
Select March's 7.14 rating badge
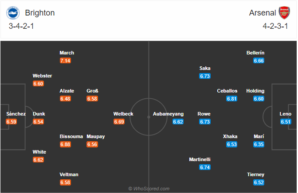(x=65, y=61)
